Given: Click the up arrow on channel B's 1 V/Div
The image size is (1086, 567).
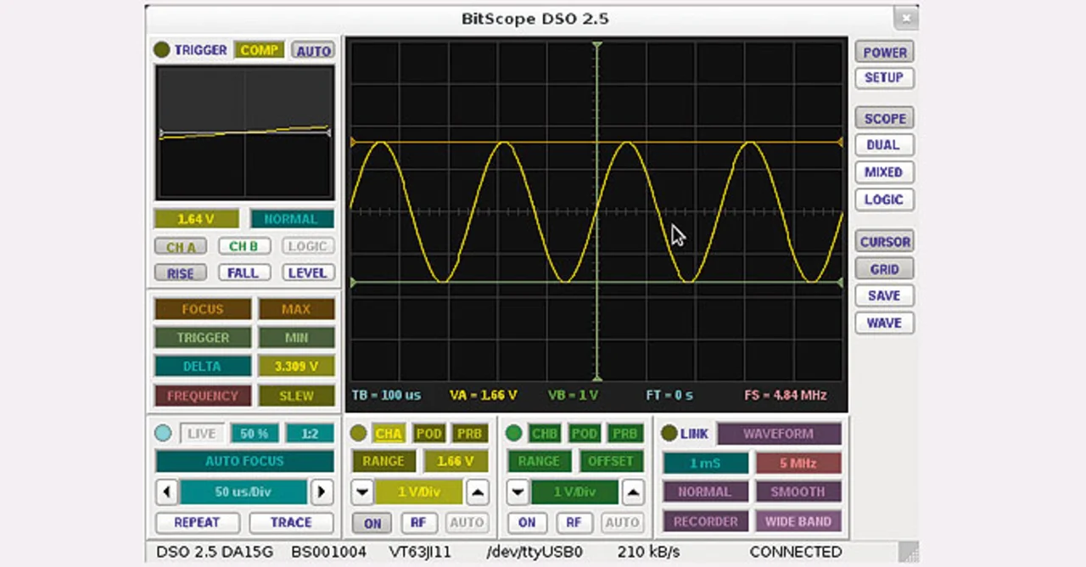Looking at the screenshot, I should pyautogui.click(x=632, y=491).
